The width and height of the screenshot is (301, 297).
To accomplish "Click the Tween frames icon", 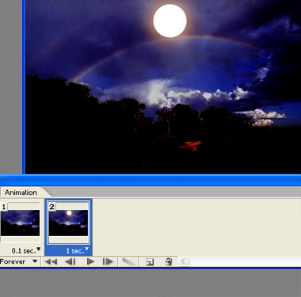I will click(128, 261).
